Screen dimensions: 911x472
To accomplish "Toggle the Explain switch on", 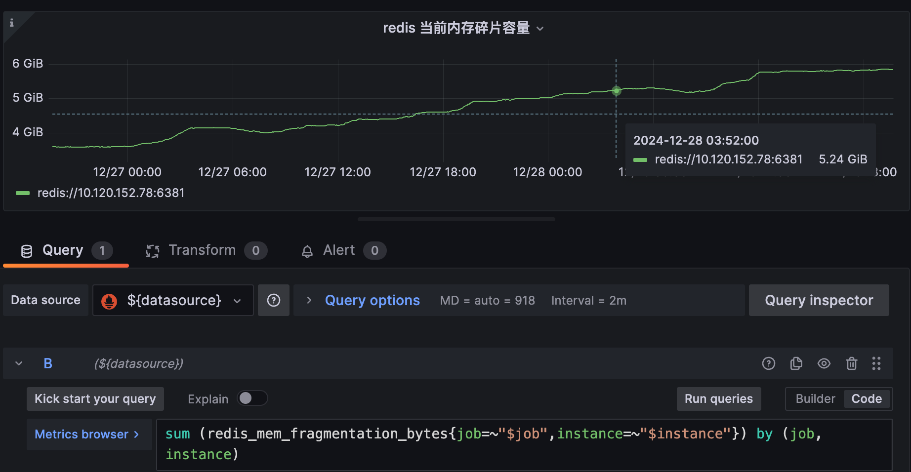I will pos(252,398).
